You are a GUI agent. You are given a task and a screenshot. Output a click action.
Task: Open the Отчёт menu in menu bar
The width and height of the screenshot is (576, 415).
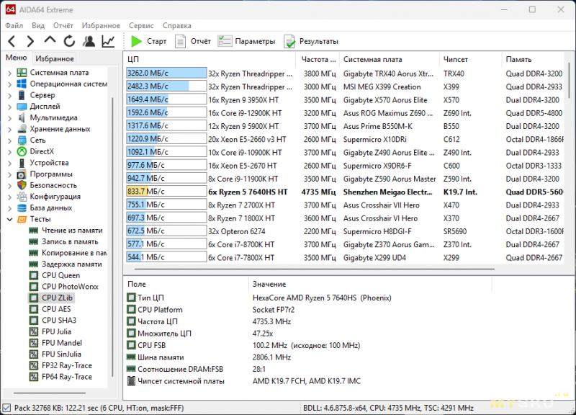click(63, 25)
